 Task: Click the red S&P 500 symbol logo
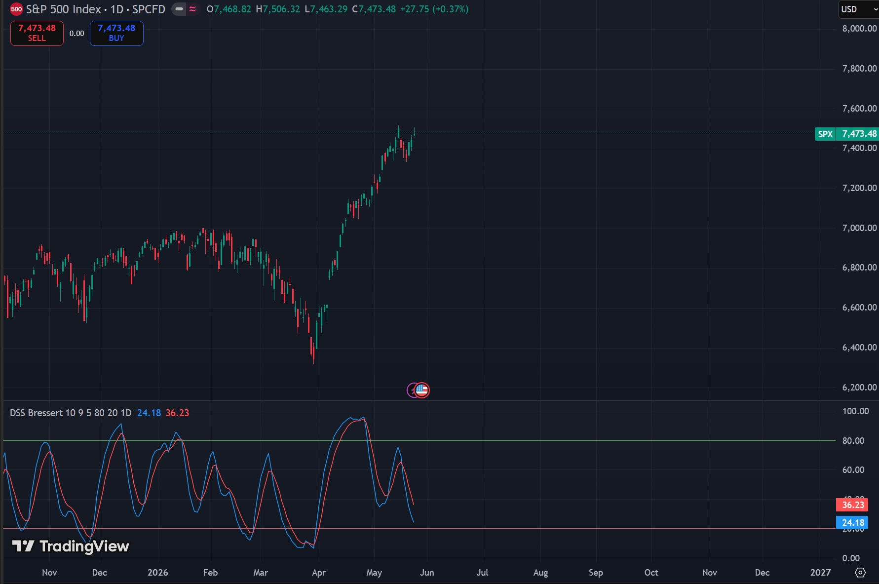(x=16, y=9)
